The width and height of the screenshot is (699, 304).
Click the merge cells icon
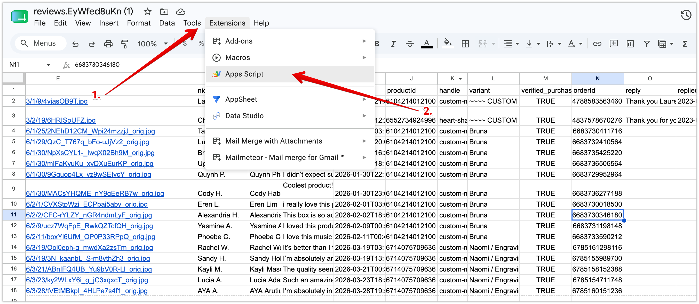pos(482,44)
